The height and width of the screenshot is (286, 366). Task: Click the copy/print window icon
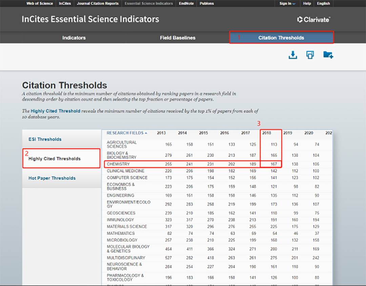310,55
